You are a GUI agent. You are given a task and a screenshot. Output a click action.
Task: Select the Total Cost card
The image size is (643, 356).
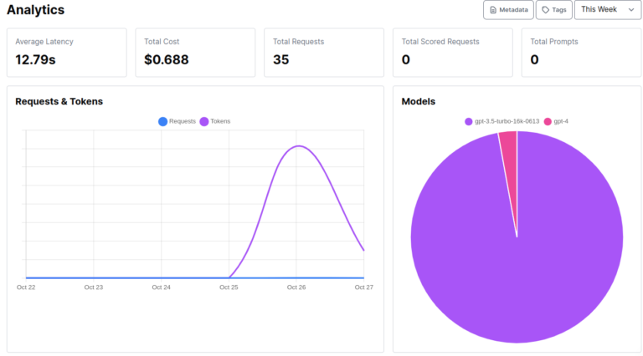pyautogui.click(x=195, y=53)
